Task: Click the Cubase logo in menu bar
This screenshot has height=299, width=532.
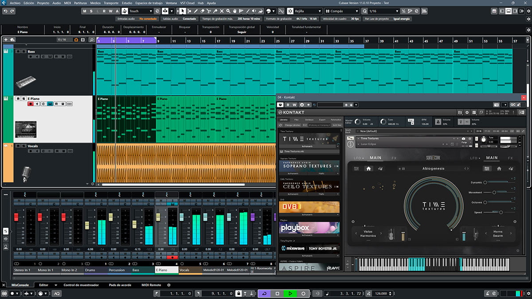Action: click(x=4, y=3)
